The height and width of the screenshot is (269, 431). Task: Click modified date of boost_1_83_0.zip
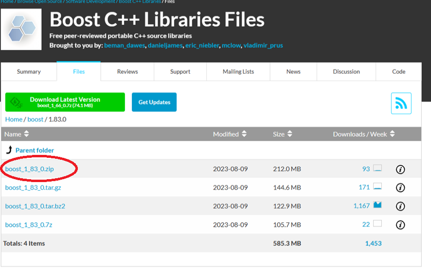point(231,169)
